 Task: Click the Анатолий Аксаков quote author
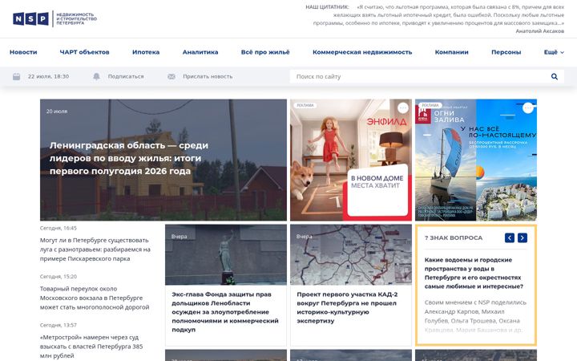[x=540, y=31]
